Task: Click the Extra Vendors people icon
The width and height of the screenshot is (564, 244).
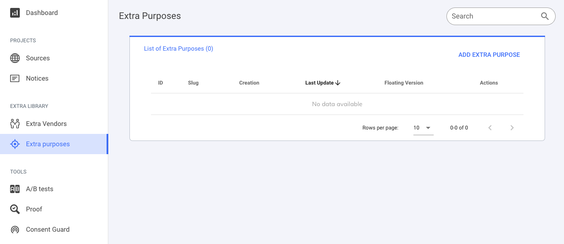Action: 15,124
